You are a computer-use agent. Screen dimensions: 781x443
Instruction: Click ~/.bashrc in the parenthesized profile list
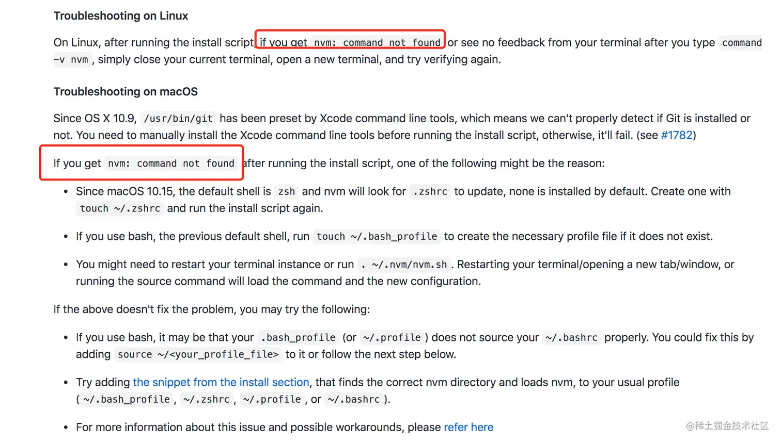point(354,400)
